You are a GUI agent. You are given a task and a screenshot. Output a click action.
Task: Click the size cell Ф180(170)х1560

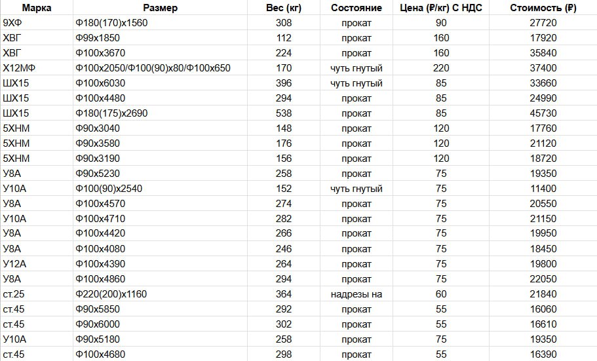[161, 23]
